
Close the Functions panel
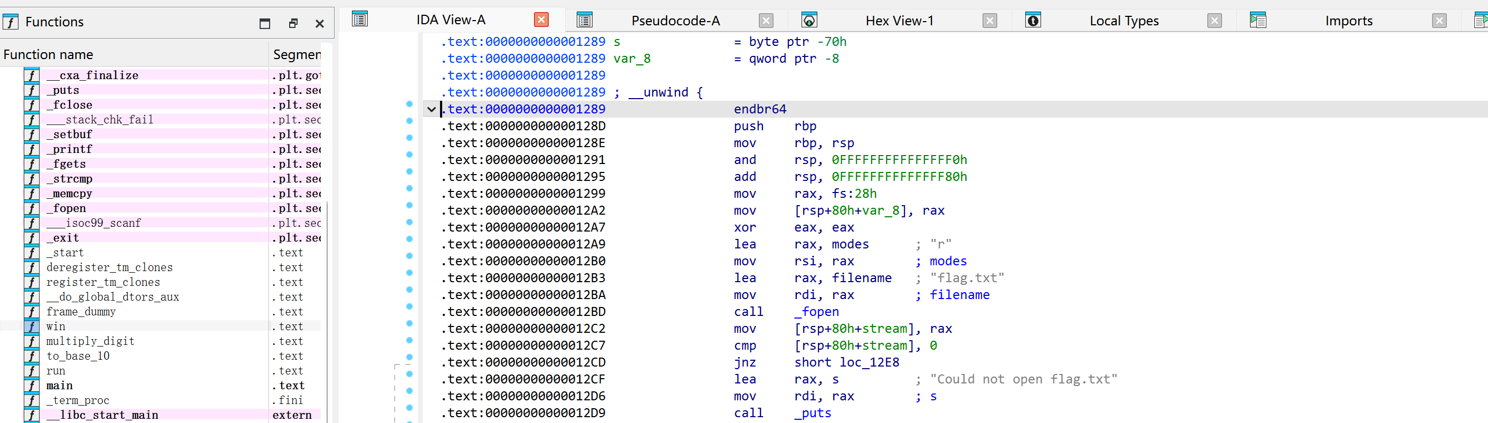[319, 24]
